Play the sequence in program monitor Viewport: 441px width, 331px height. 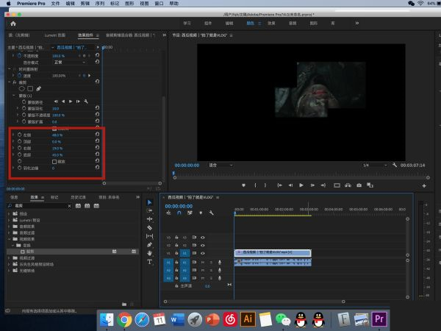(x=301, y=185)
